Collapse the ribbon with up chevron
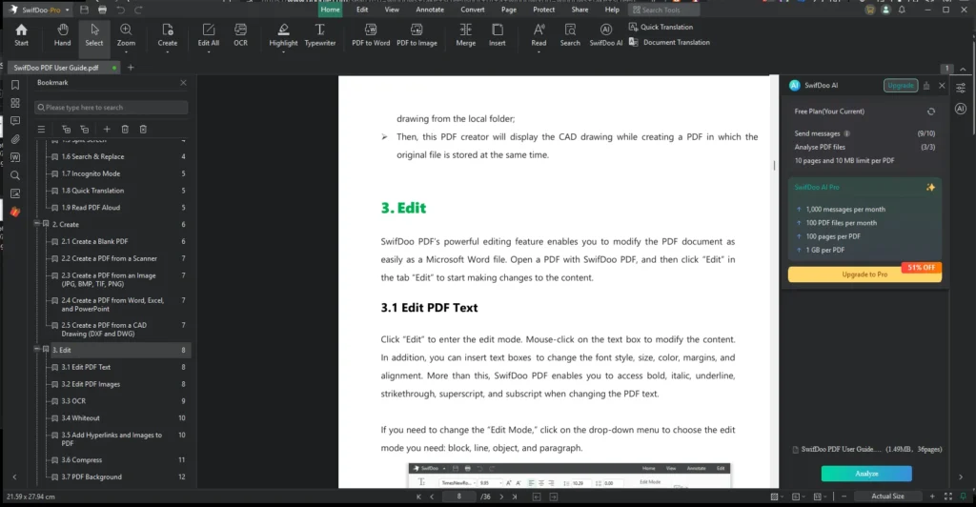This screenshot has width=976, height=507. click(x=963, y=69)
